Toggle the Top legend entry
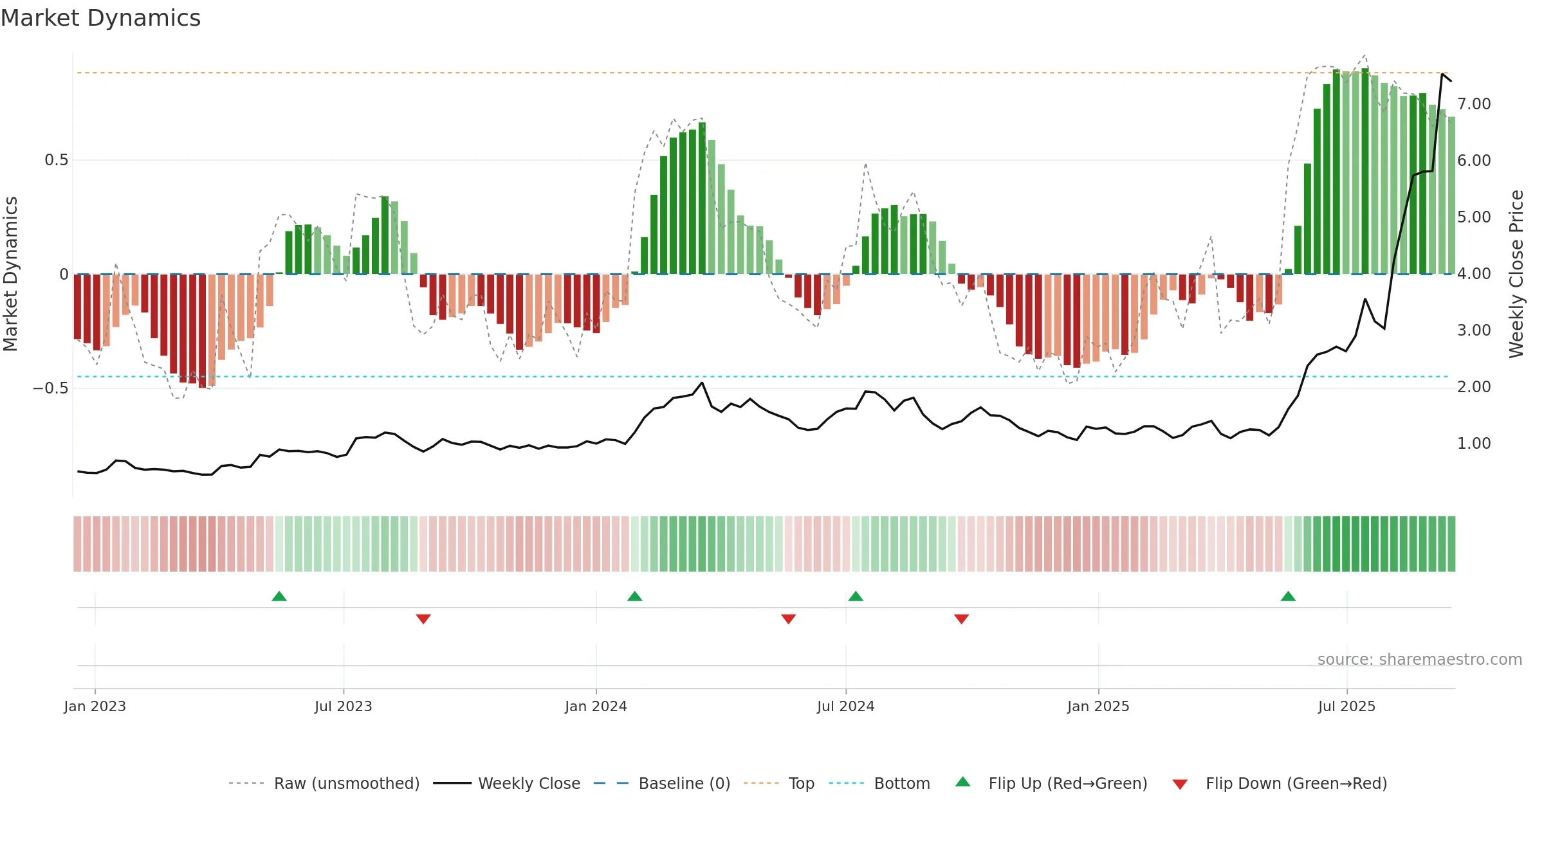The width and height of the screenshot is (1544, 868). pos(779,783)
